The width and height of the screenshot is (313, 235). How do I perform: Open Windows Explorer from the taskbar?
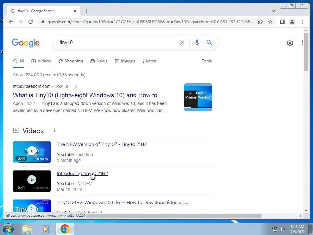pos(27,229)
